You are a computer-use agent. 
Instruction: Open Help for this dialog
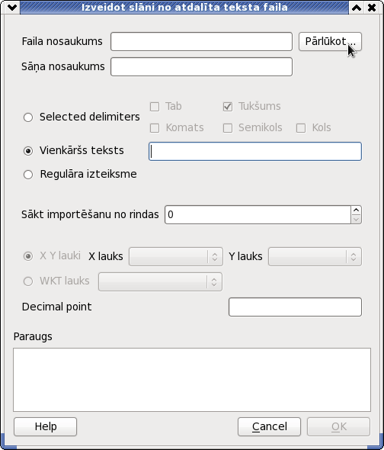[x=45, y=427]
